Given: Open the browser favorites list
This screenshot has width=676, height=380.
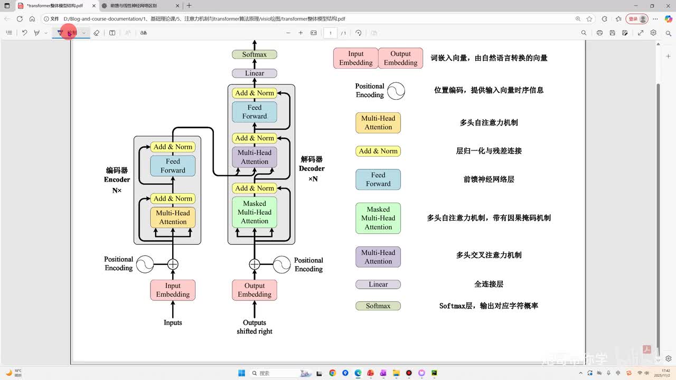Looking at the screenshot, I should tap(618, 18).
